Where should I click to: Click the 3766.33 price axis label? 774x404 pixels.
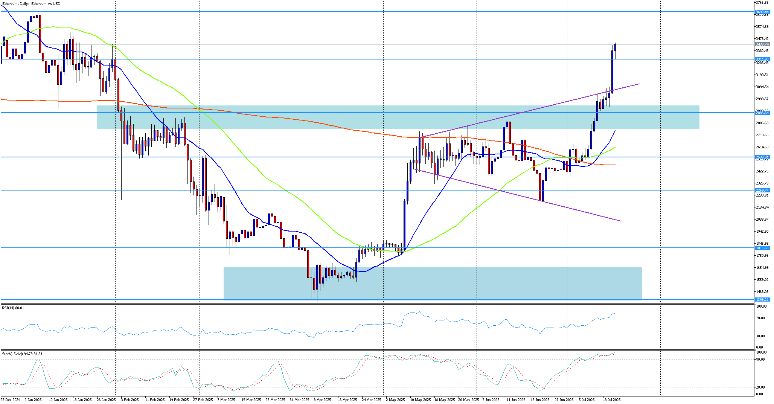pos(762,3)
